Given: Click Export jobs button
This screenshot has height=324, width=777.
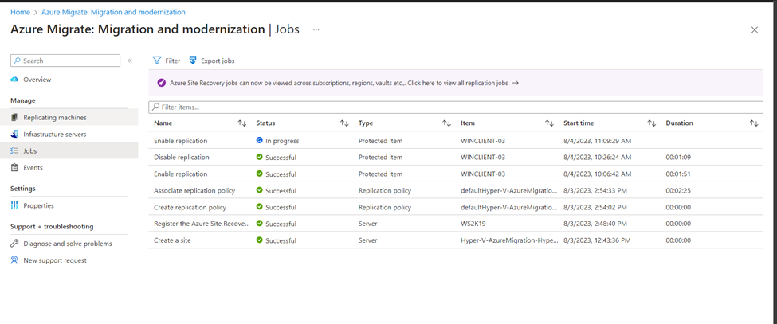Looking at the screenshot, I should pos(211,61).
